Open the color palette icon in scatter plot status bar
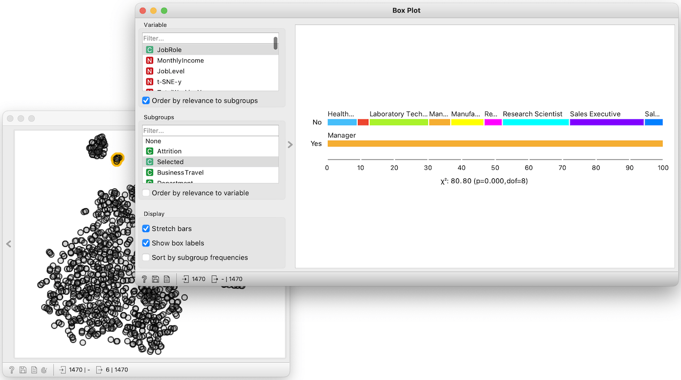 (45, 369)
